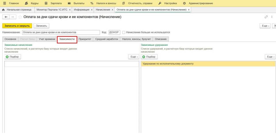
Task: Open the Главное hamburger menu icon
Action: point(4,3)
